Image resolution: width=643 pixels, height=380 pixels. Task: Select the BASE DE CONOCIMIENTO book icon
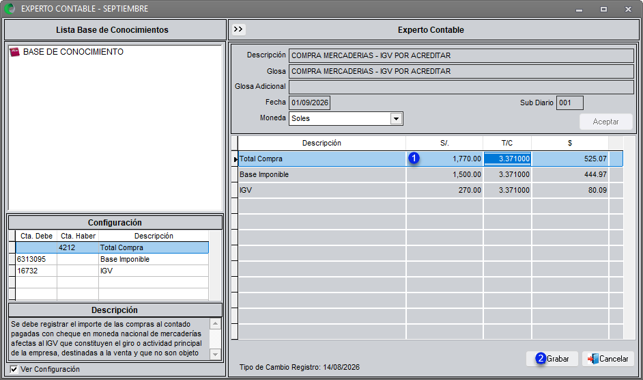tap(15, 52)
